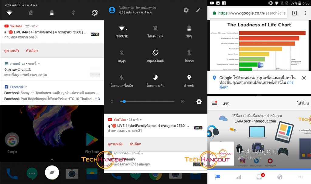Show the +3 more Facebook notifications
Screen dimensions: 311x184
point(97,99)
